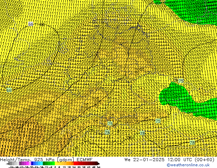The width and height of the screenshot is (217, 168).
Task: Click the "24" value under the color scale
Action: click(x=74, y=167)
